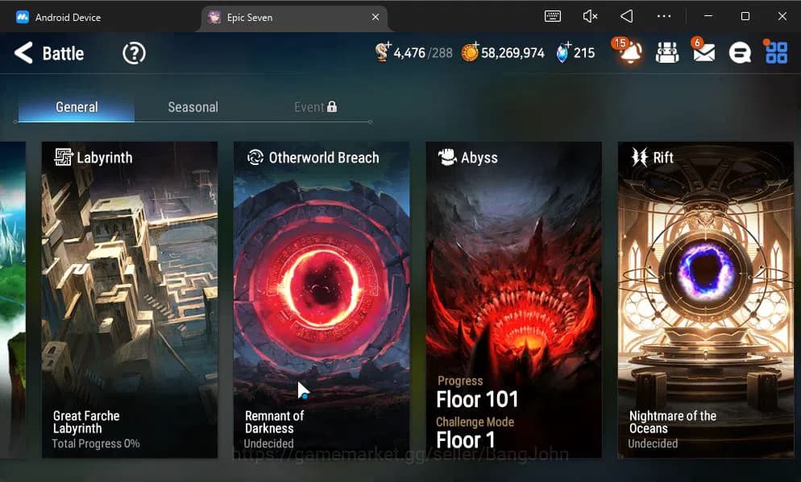Select the General tab

77,107
